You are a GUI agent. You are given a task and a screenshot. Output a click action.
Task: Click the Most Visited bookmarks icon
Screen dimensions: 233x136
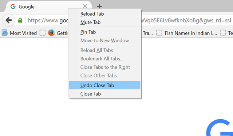click(x=5, y=33)
